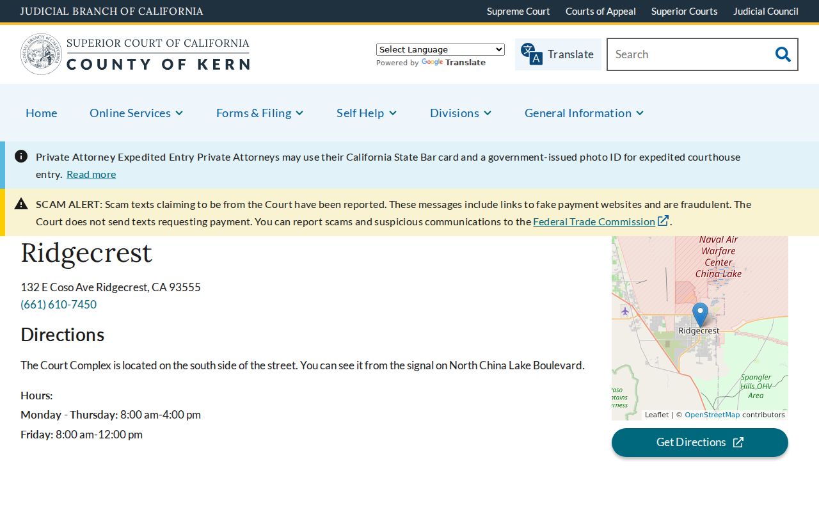Expand the Self Help menu
The width and height of the screenshot is (819, 512).
367,113
